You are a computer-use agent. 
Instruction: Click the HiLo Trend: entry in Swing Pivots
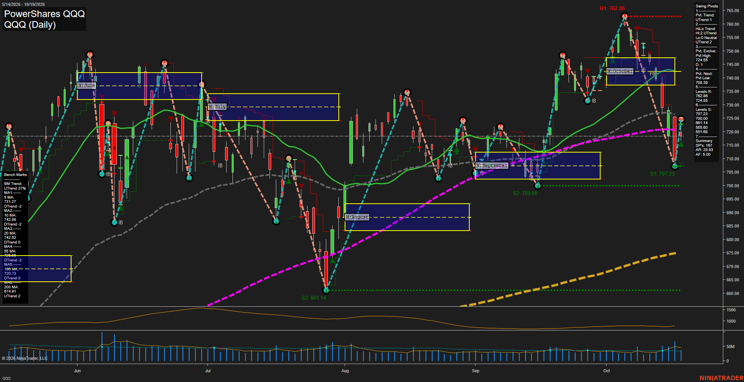click(706, 29)
